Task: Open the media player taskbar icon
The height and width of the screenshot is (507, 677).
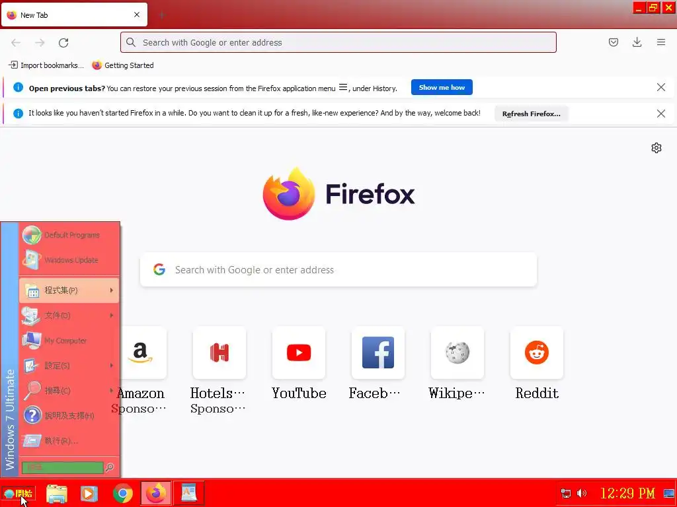Action: [x=89, y=494]
